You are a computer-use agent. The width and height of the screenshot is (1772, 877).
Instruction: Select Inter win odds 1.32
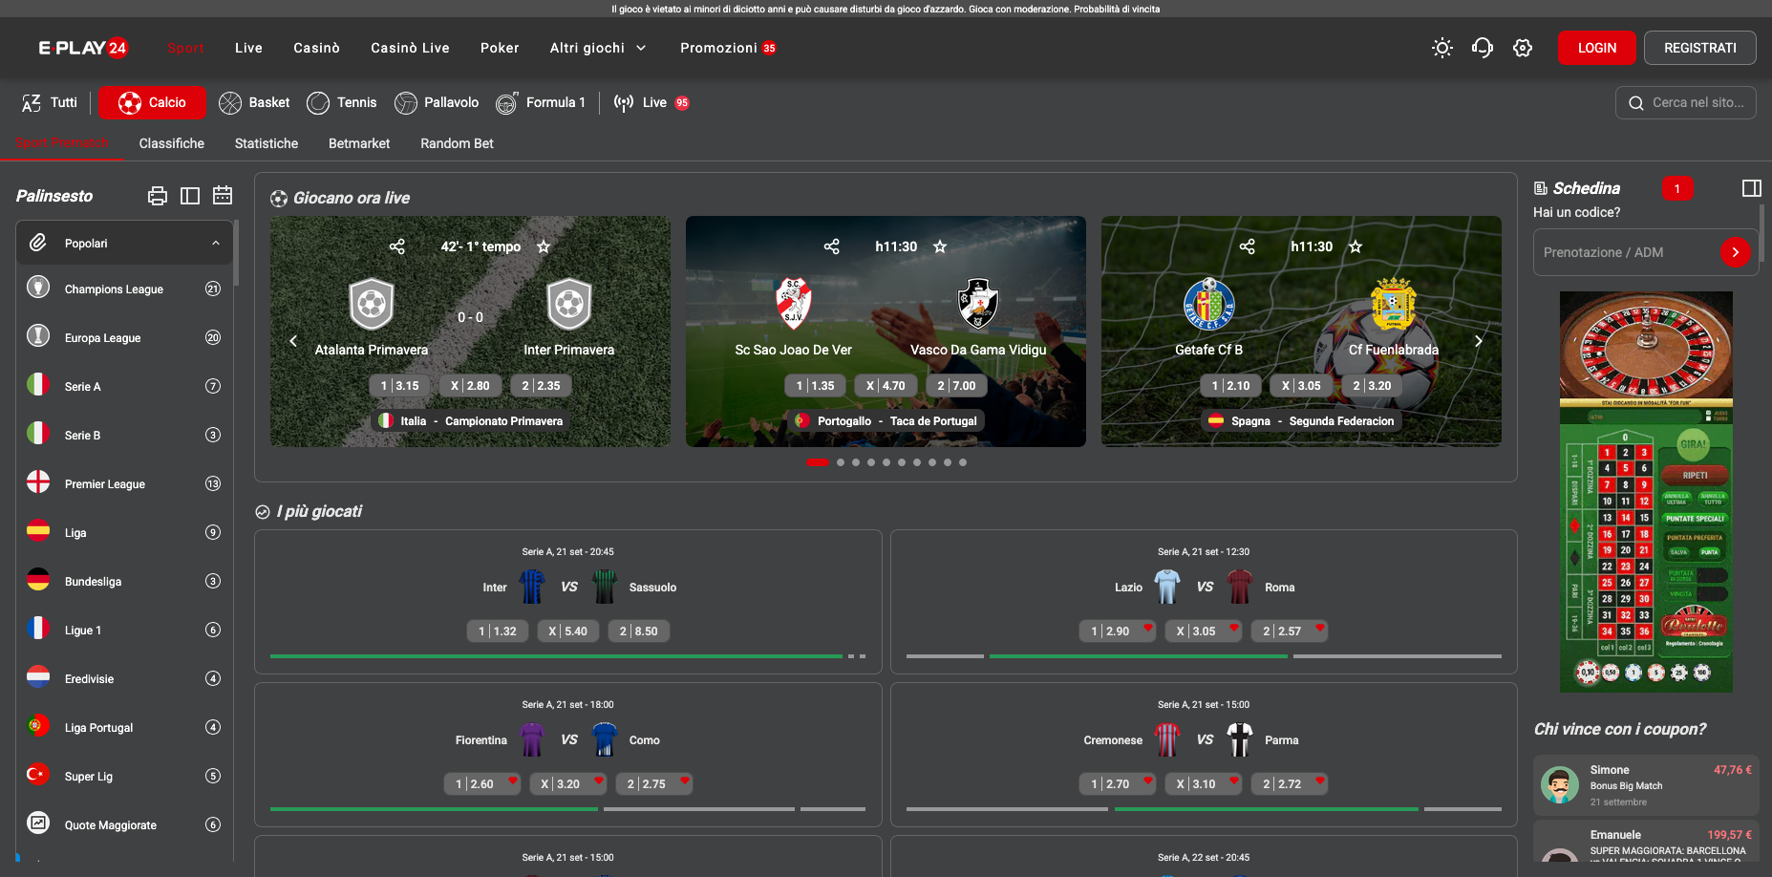(498, 631)
